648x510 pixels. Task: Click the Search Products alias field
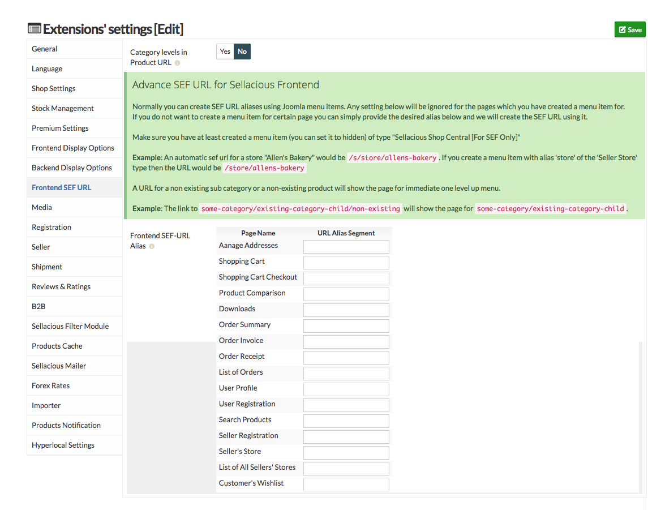tap(346, 421)
